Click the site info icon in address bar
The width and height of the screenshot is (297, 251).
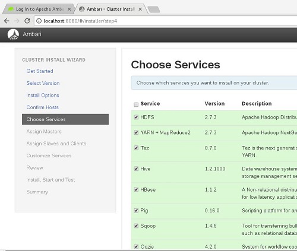(39, 21)
